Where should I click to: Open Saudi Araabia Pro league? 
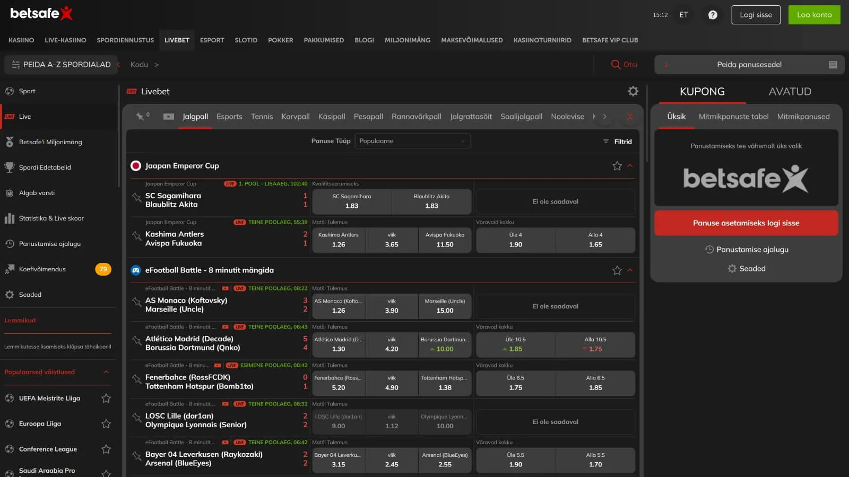pyautogui.click(x=47, y=471)
